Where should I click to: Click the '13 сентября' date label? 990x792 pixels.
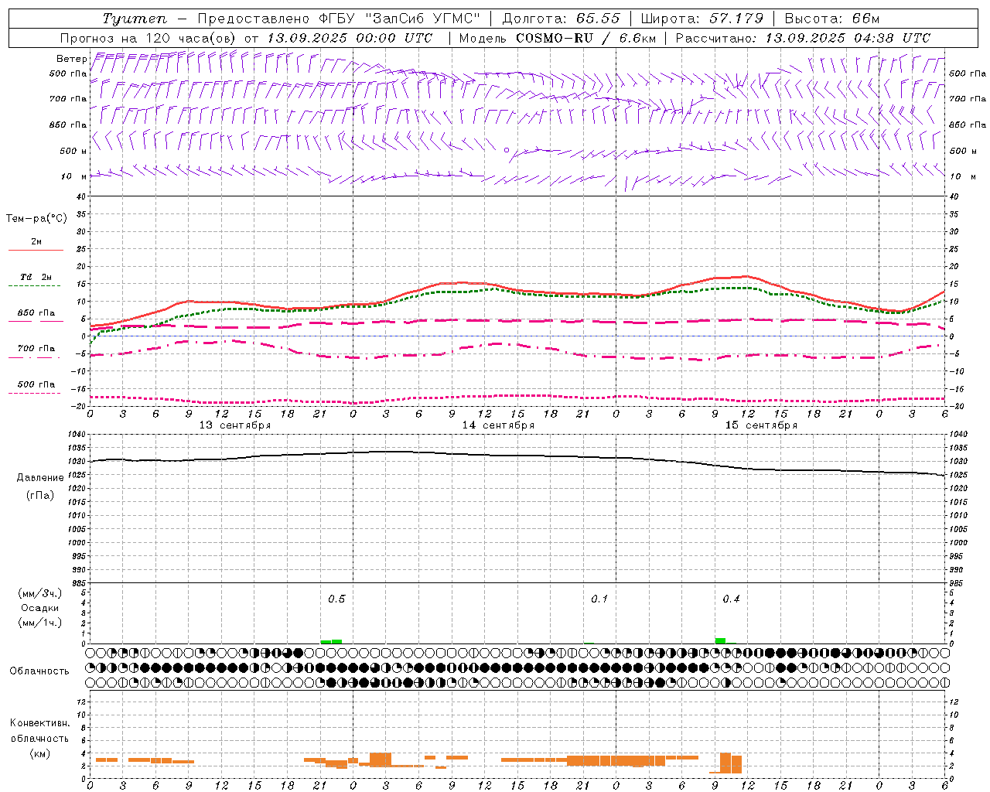[235, 425]
